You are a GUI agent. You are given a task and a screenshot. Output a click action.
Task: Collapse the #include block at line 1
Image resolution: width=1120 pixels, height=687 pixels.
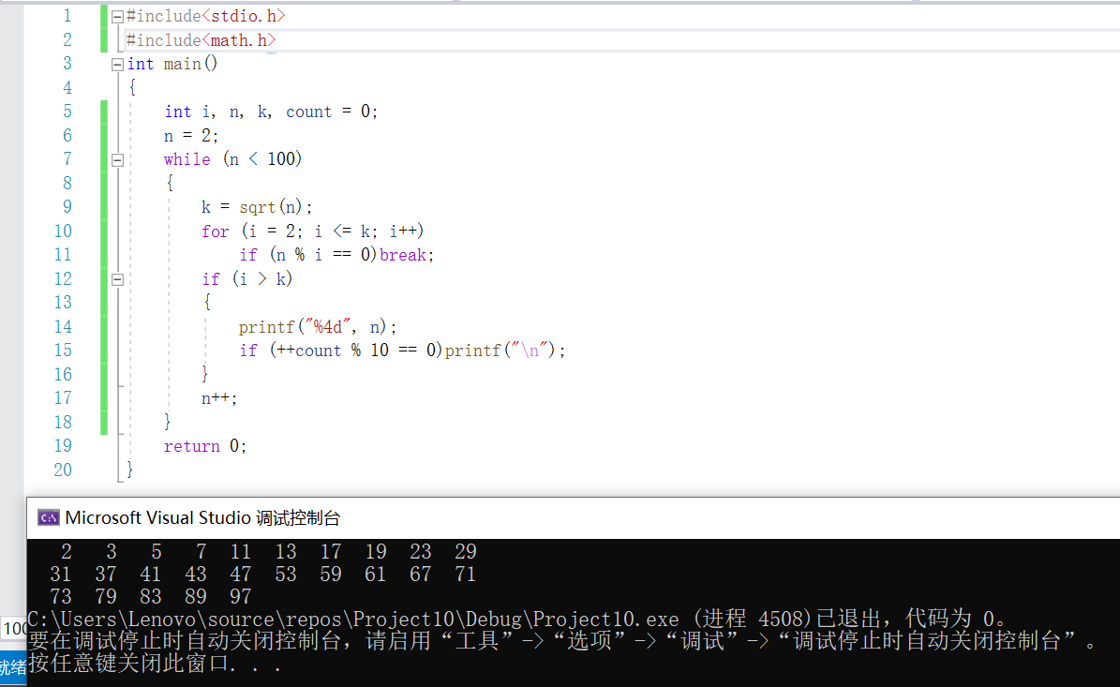(x=118, y=17)
